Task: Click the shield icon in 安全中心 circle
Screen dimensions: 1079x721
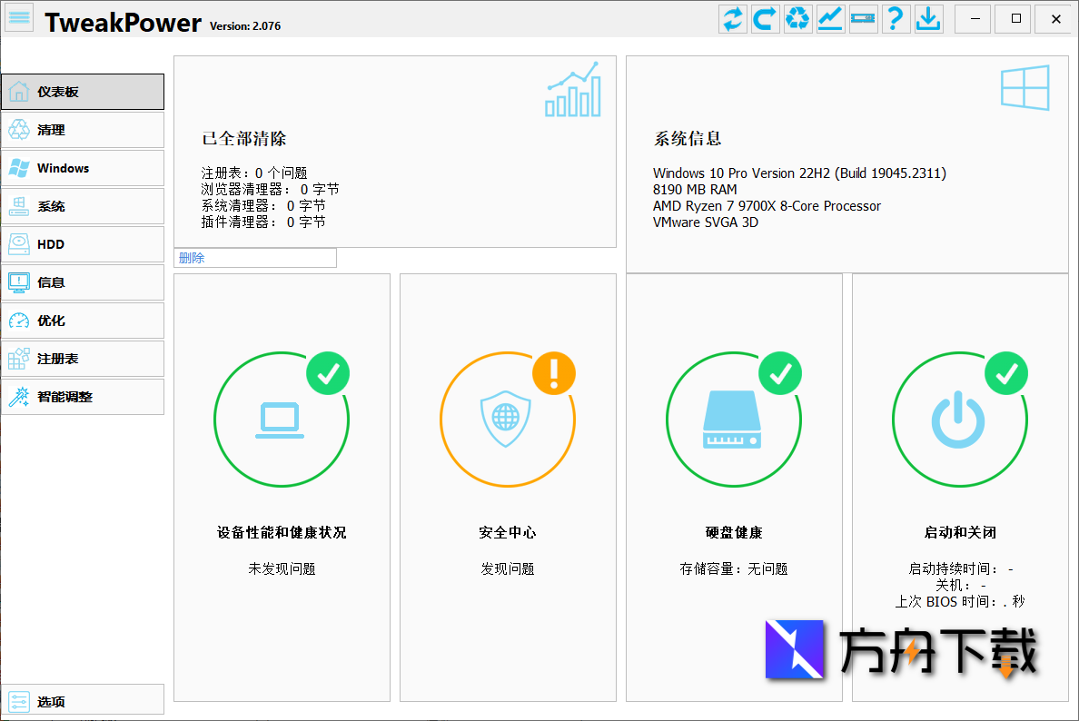Action: coord(508,419)
